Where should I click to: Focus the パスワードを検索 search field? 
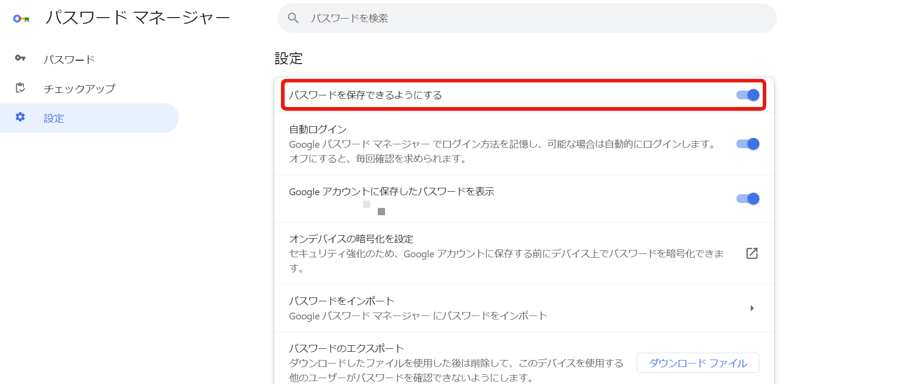(x=527, y=18)
